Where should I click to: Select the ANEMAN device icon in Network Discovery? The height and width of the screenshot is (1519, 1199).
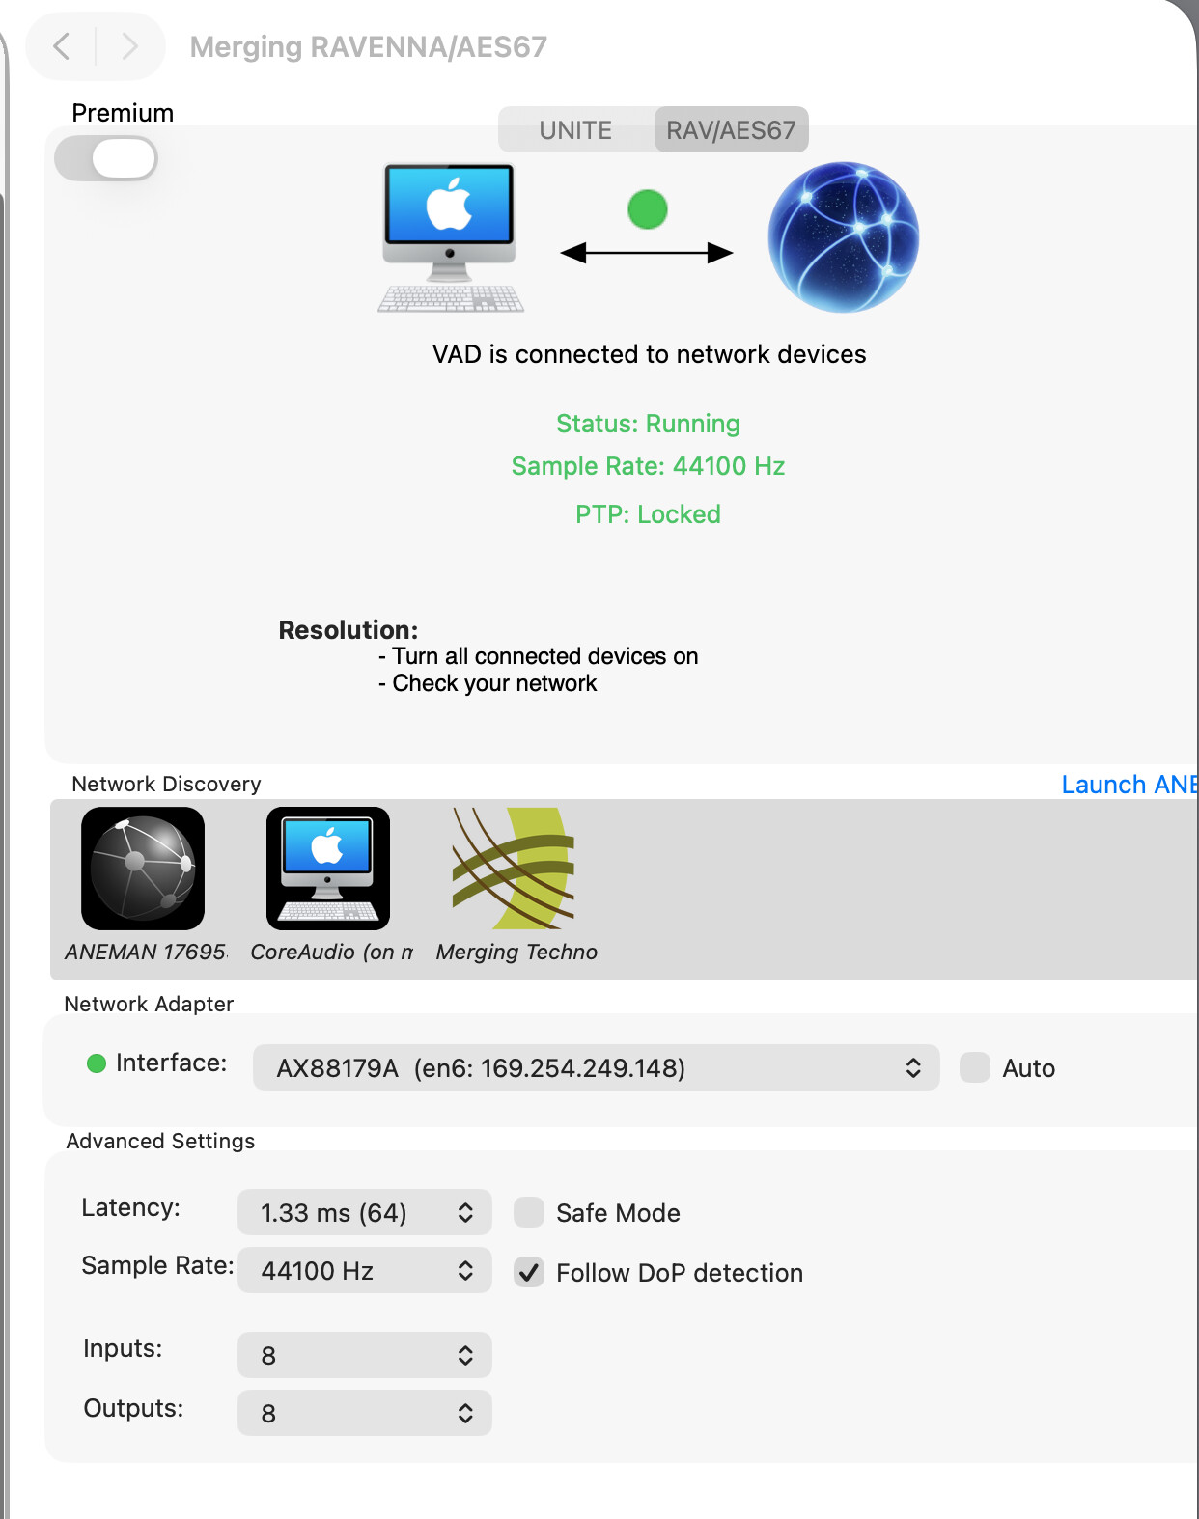tap(143, 869)
